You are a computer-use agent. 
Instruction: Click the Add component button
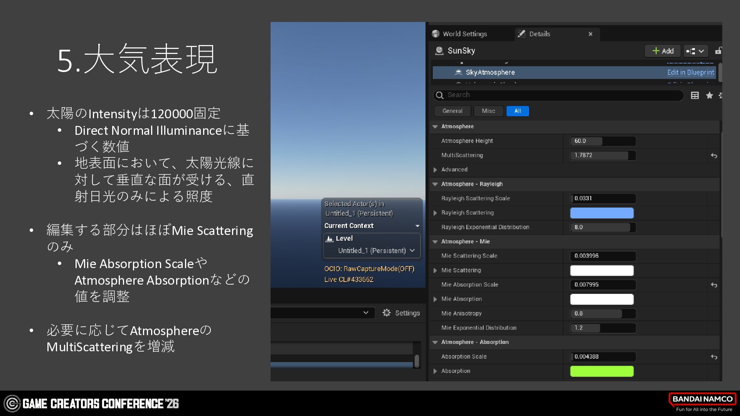click(663, 51)
